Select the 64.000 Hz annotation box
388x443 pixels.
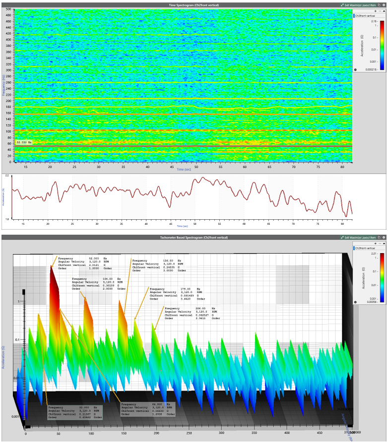[x=148, y=409]
